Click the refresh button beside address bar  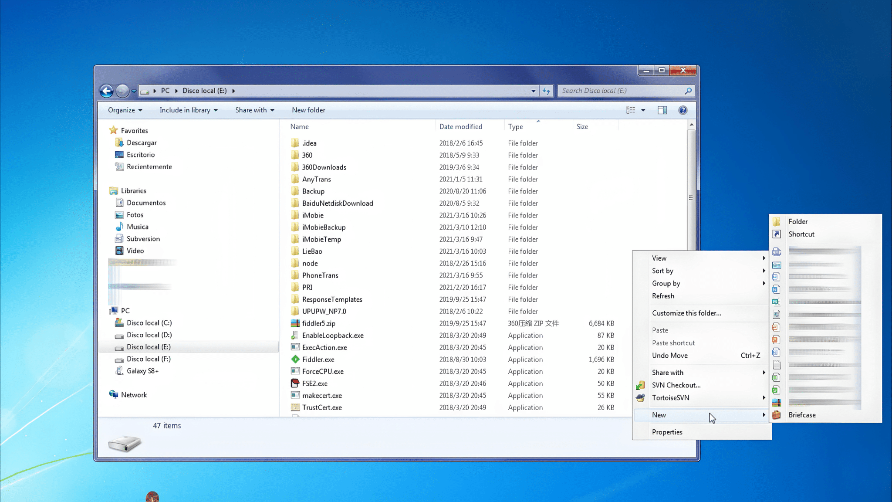coord(546,91)
